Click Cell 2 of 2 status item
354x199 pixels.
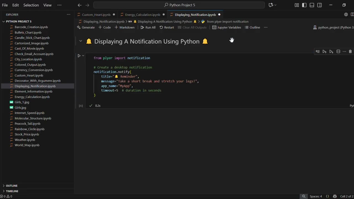(347, 197)
